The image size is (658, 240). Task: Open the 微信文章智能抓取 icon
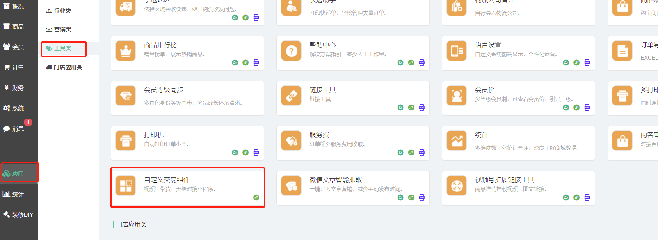pos(291,186)
